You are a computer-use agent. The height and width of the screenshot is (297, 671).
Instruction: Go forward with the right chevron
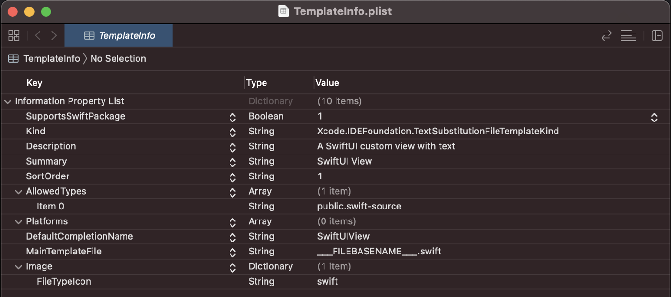[54, 35]
